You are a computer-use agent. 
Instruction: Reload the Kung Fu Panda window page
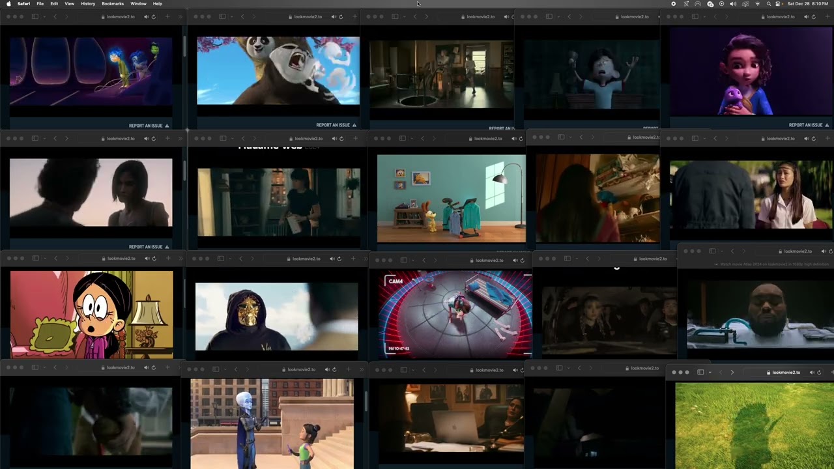point(341,16)
